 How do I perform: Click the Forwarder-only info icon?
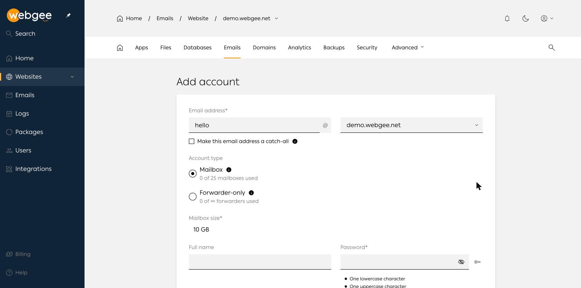[251, 193]
